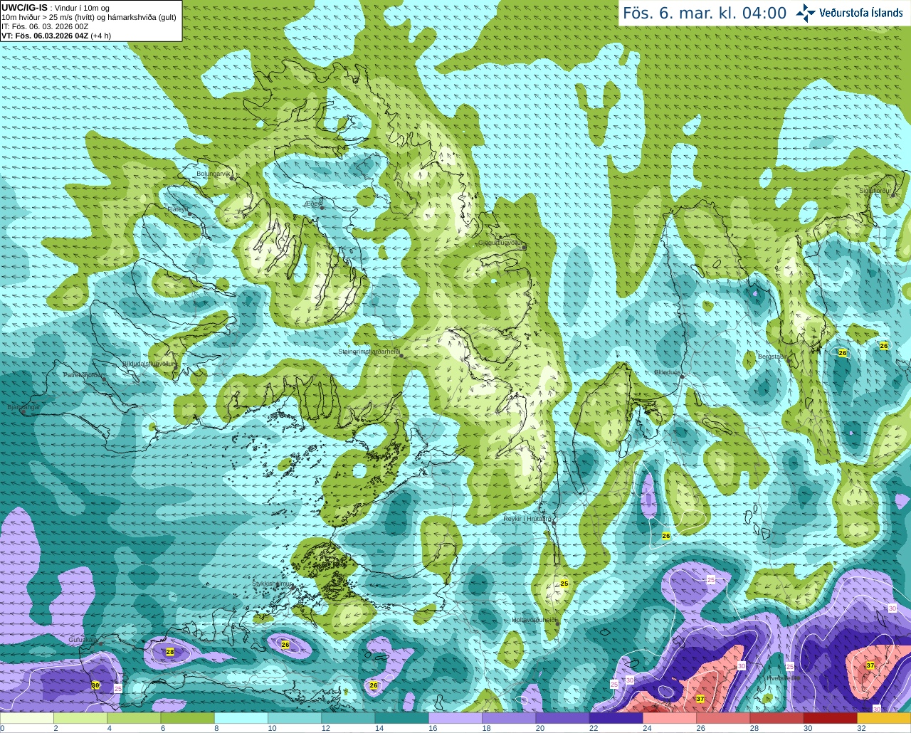911x733 pixels.
Task: Click the yellow 37 marker east of Hveravellir
Action: (x=870, y=665)
